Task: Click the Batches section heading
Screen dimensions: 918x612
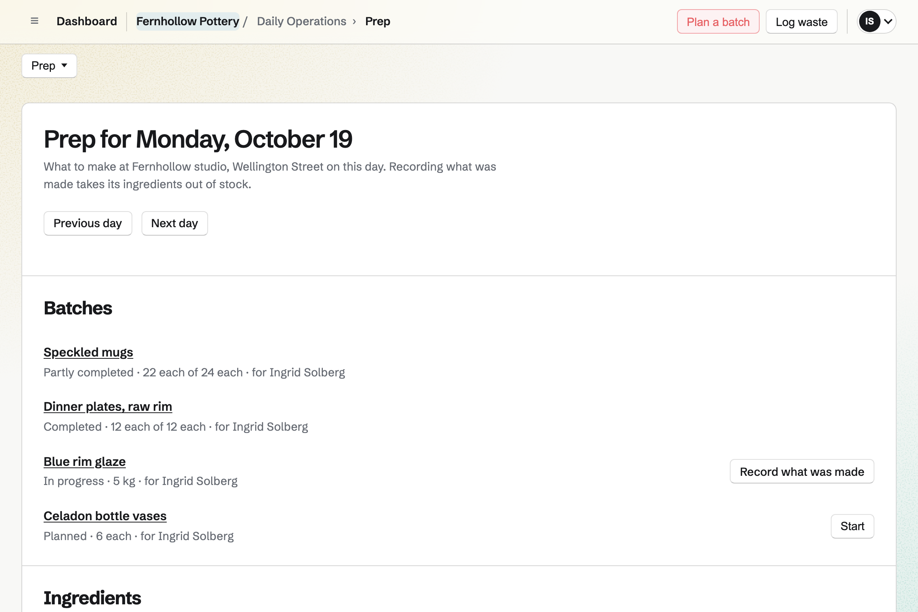Action: coord(78,308)
